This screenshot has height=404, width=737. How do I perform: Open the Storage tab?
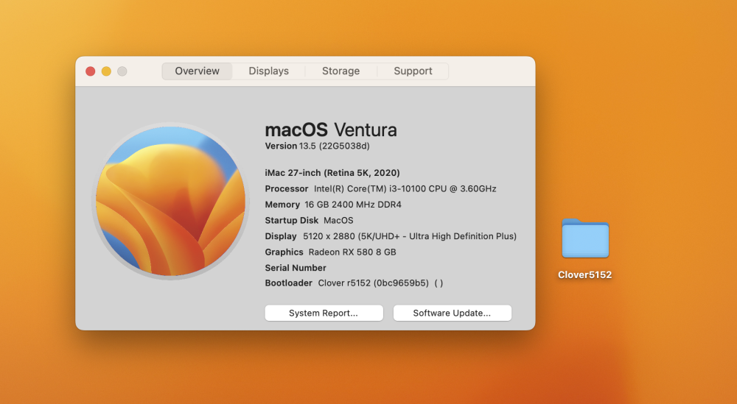pyautogui.click(x=340, y=71)
